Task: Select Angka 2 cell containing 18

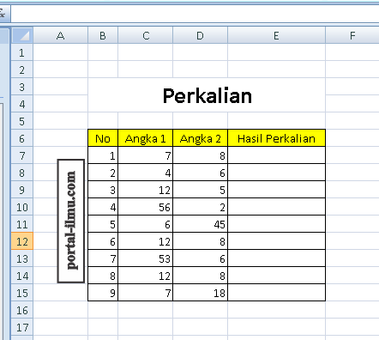Action: click(200, 293)
